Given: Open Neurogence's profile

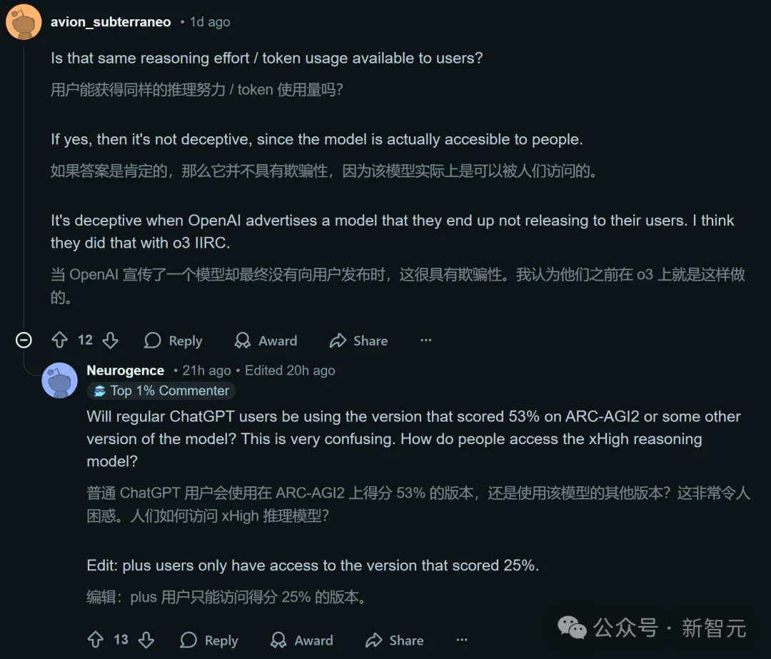Looking at the screenshot, I should click(125, 370).
